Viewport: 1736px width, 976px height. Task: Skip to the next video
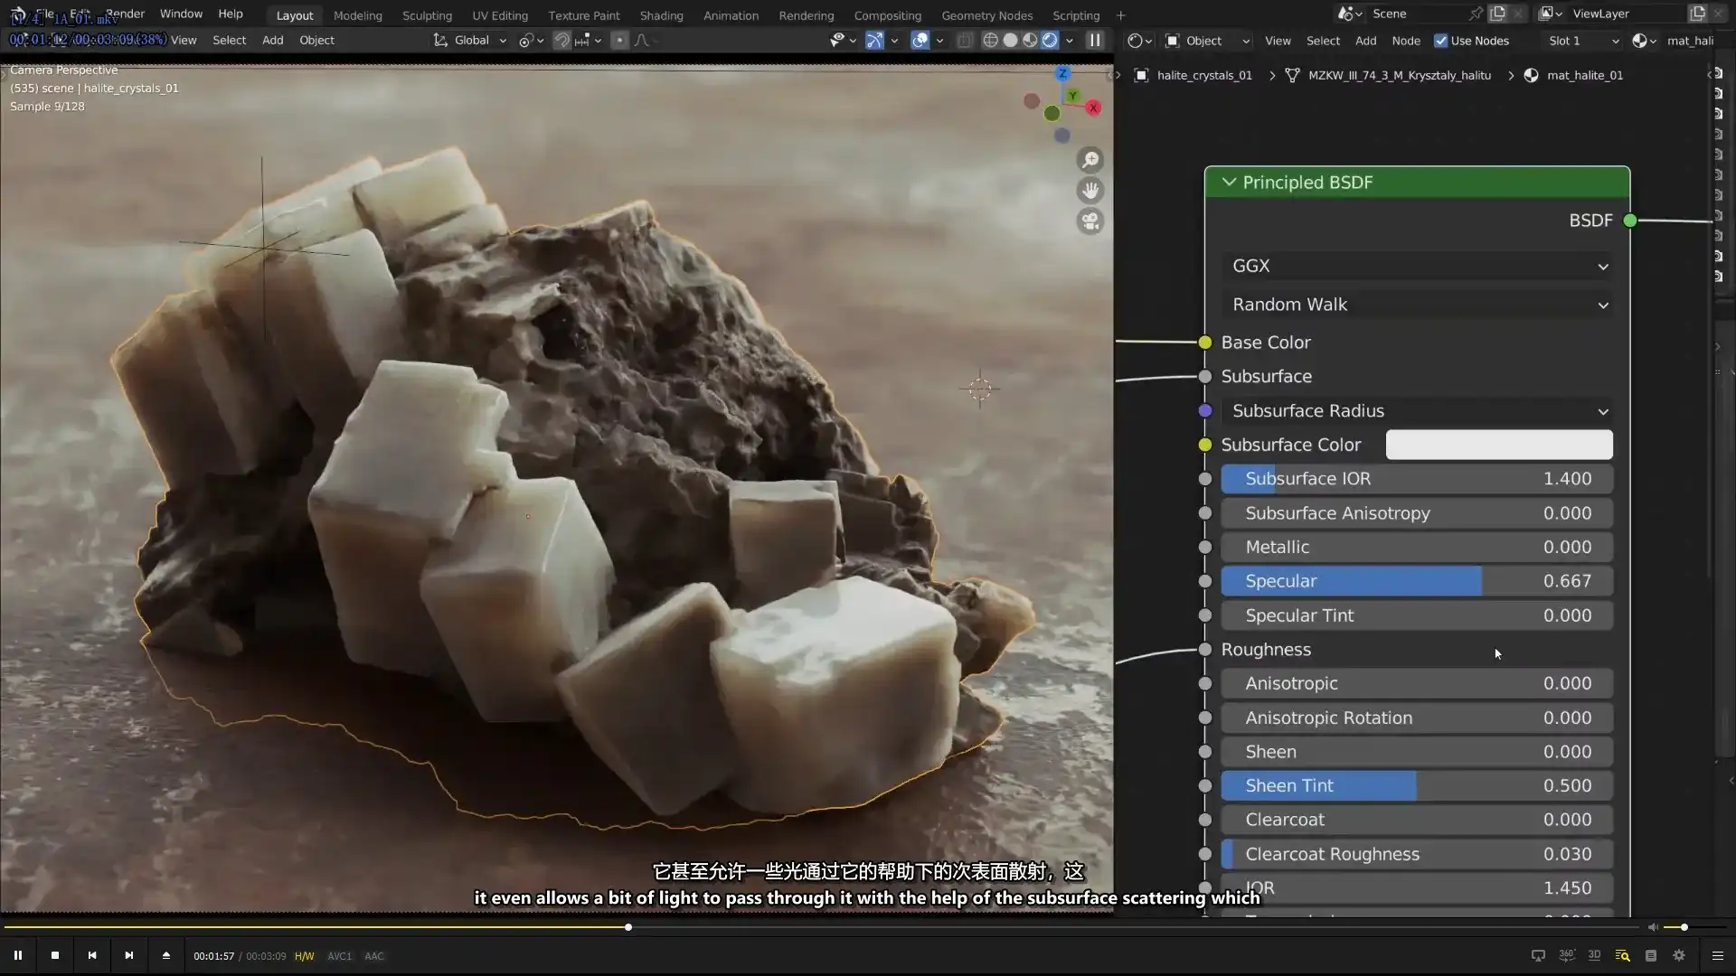(x=129, y=955)
